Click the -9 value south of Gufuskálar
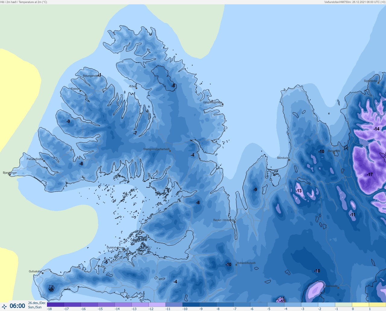386x311 pixels. (x=52, y=289)
